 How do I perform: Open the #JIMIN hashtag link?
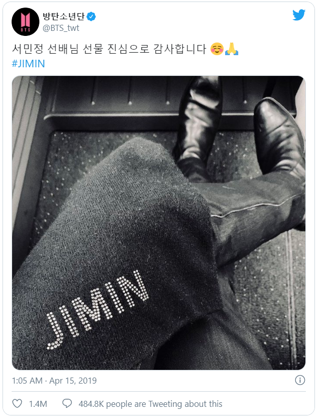coord(28,64)
